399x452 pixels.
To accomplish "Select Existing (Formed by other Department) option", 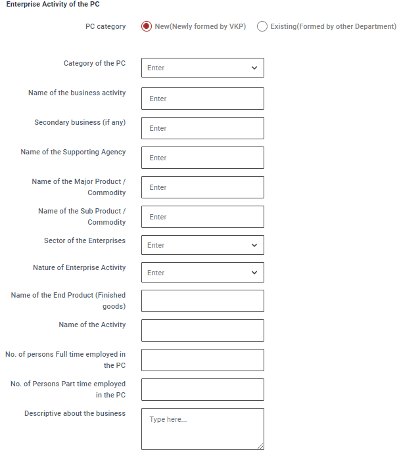I will click(x=262, y=27).
